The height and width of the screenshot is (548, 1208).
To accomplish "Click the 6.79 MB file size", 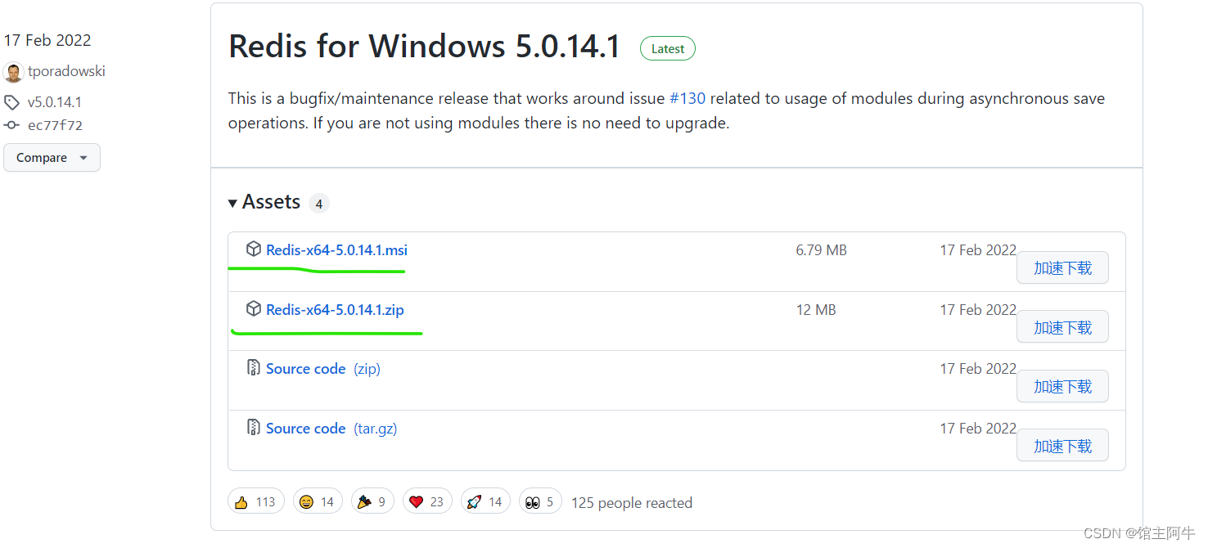I will pyautogui.click(x=821, y=250).
